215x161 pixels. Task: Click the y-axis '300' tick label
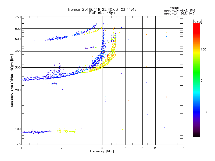[x=18, y=67]
